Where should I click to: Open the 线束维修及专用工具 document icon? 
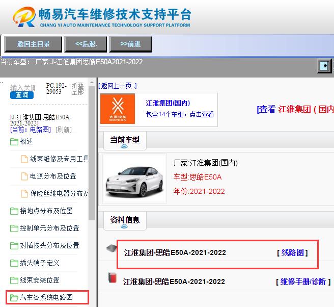(x=24, y=159)
